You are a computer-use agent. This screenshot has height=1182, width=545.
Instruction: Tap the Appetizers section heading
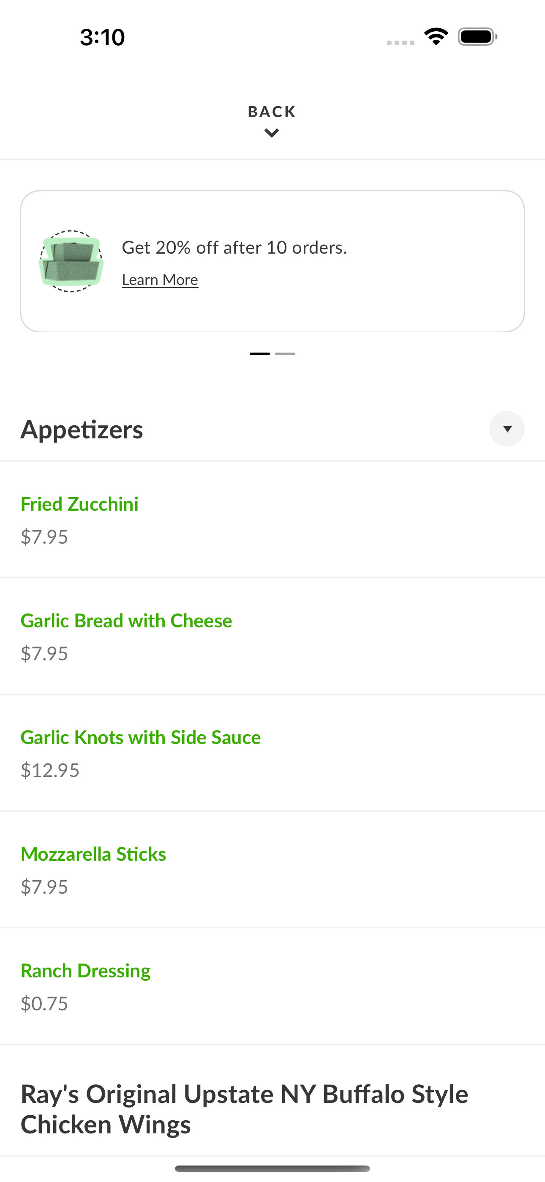tap(82, 430)
